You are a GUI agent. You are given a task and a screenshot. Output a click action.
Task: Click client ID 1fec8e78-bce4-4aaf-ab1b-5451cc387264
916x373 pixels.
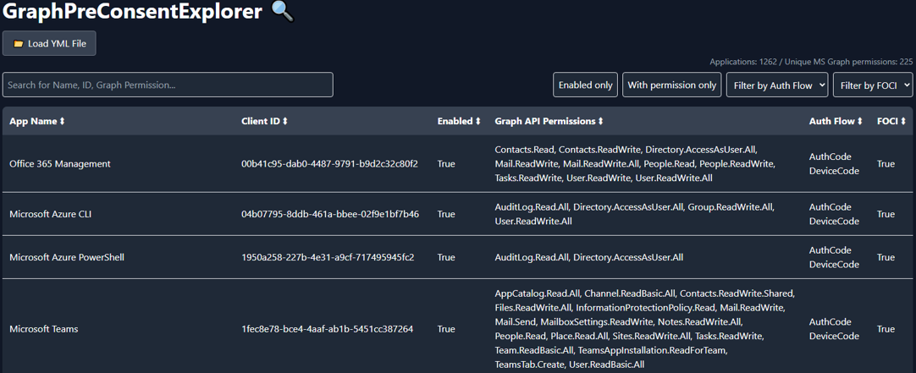coord(327,329)
